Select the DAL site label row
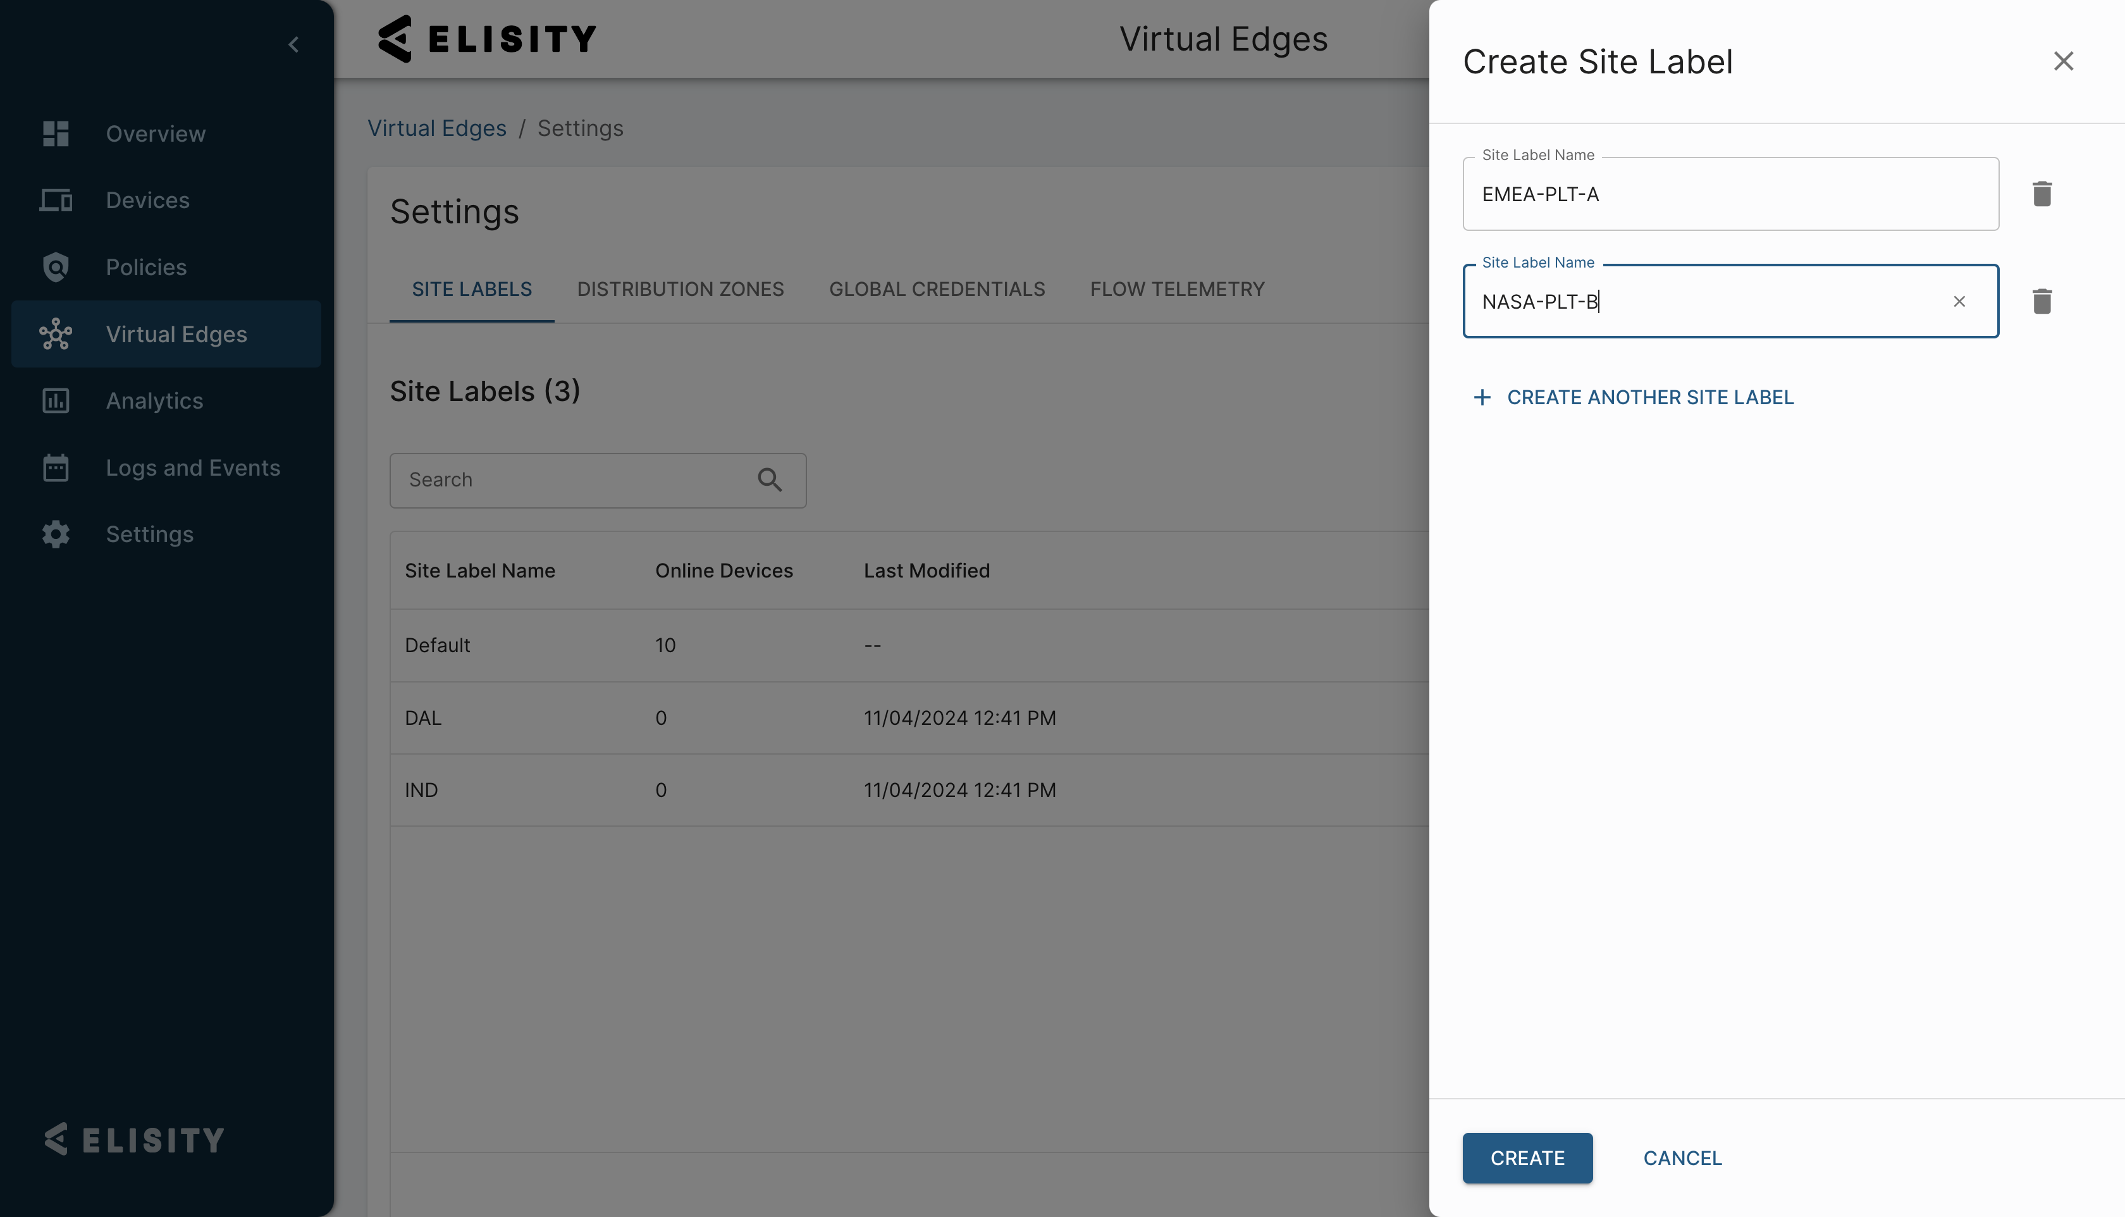Image resolution: width=2125 pixels, height=1217 pixels. pyautogui.click(x=909, y=718)
